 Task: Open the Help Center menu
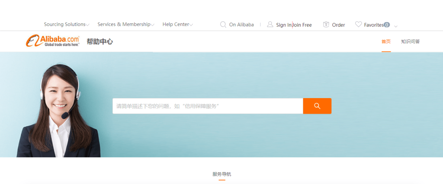[176, 24]
